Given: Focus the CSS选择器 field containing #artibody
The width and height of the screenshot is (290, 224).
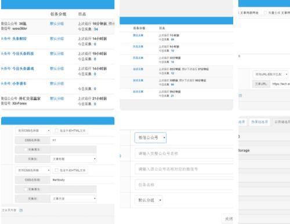Looking at the screenshot, I should (82, 179).
